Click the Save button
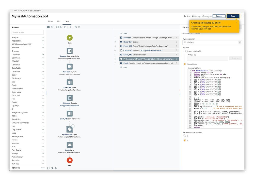The image size is (254, 180). click(233, 16)
